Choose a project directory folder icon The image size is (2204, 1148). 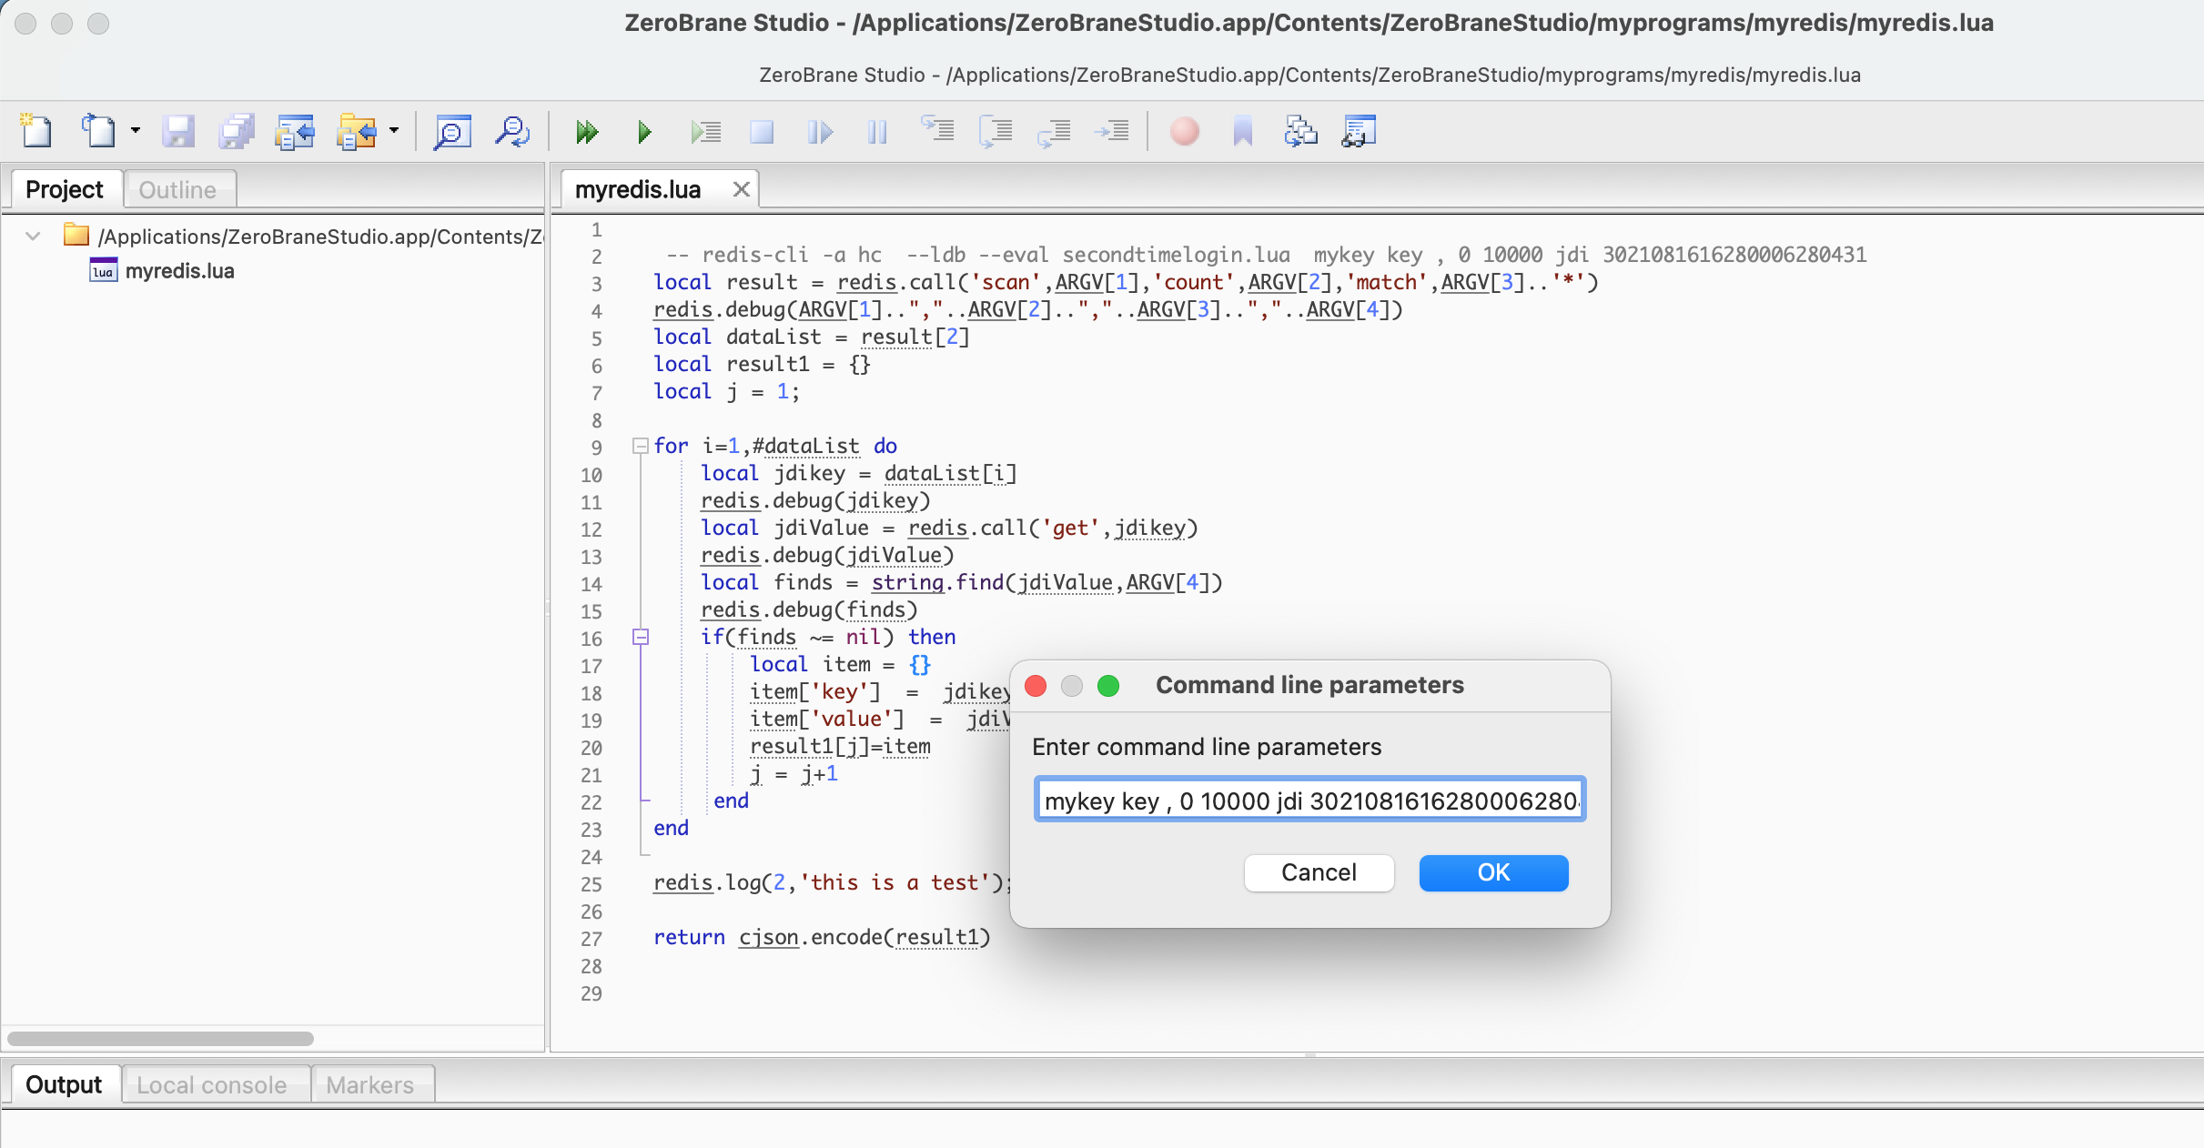click(x=357, y=132)
